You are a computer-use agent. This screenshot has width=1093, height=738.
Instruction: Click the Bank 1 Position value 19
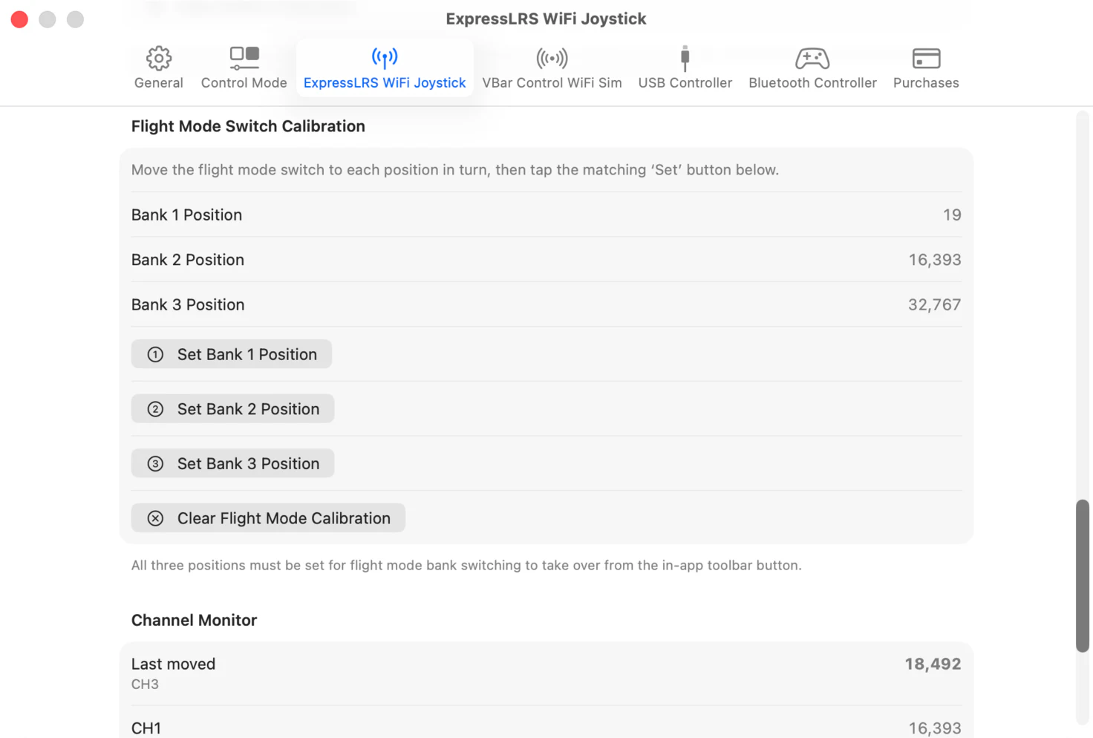(952, 215)
